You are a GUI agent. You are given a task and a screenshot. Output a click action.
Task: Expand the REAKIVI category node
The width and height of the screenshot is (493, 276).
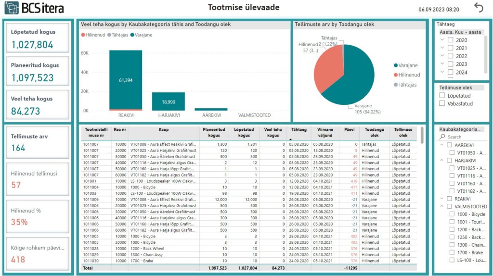[442, 199]
